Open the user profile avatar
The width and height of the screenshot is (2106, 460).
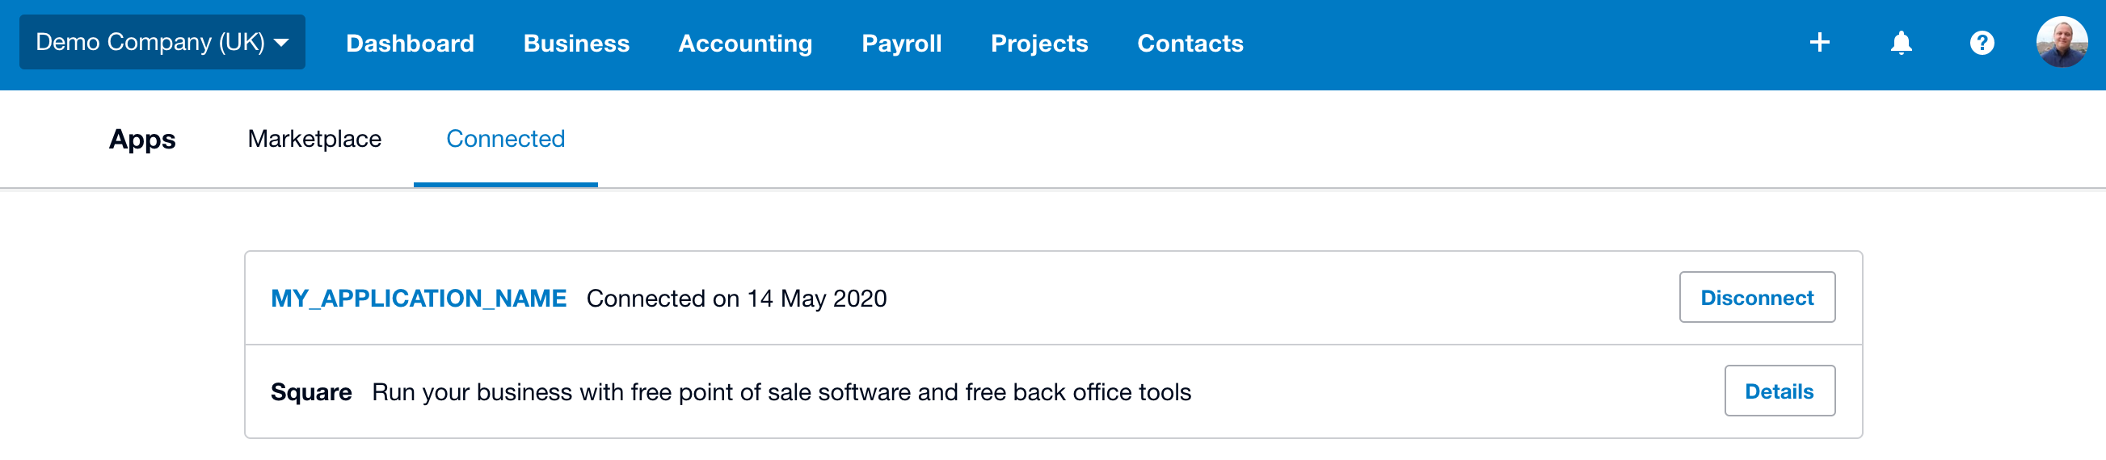pos(2061,43)
